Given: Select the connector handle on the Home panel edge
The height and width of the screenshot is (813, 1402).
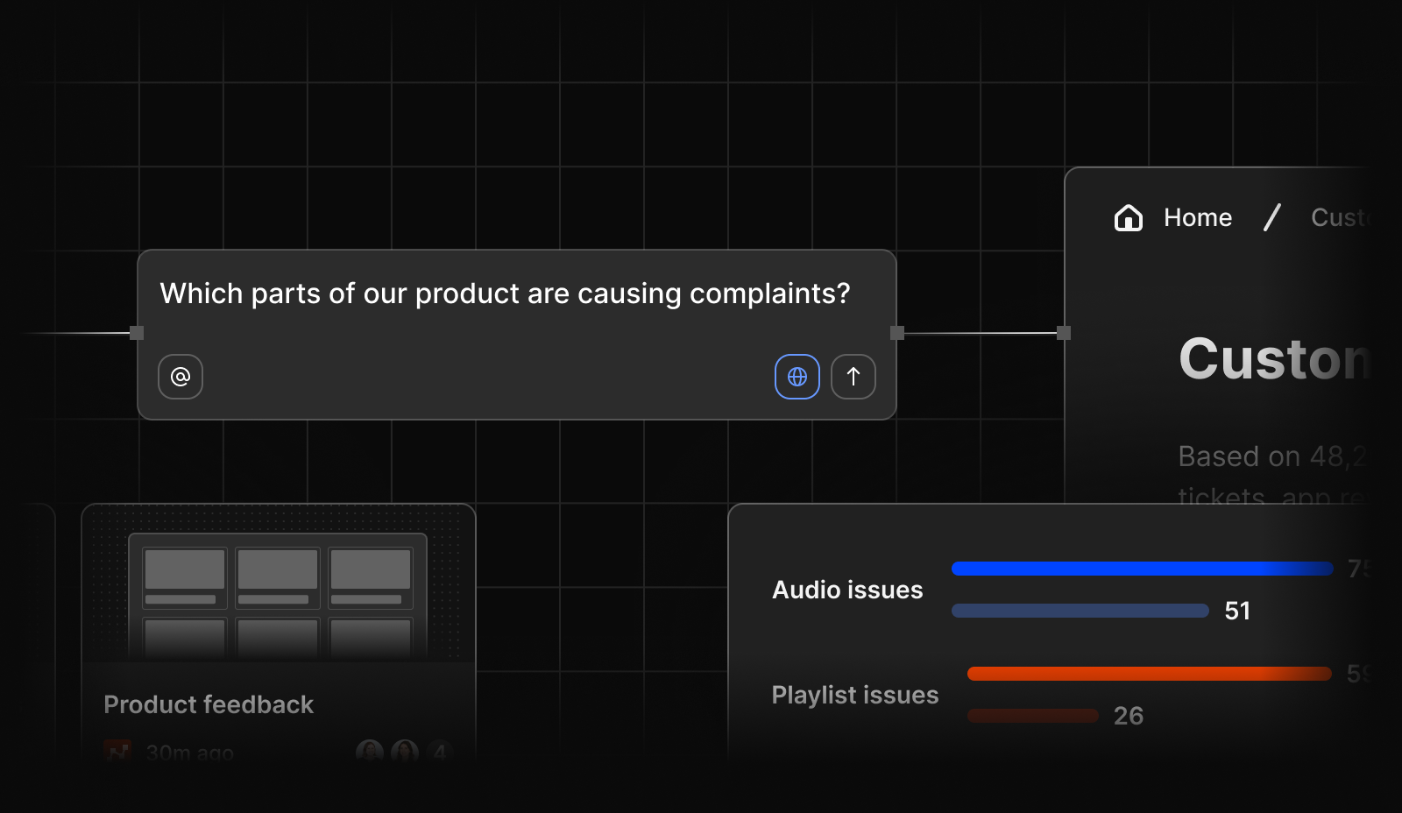Looking at the screenshot, I should click(x=1064, y=333).
